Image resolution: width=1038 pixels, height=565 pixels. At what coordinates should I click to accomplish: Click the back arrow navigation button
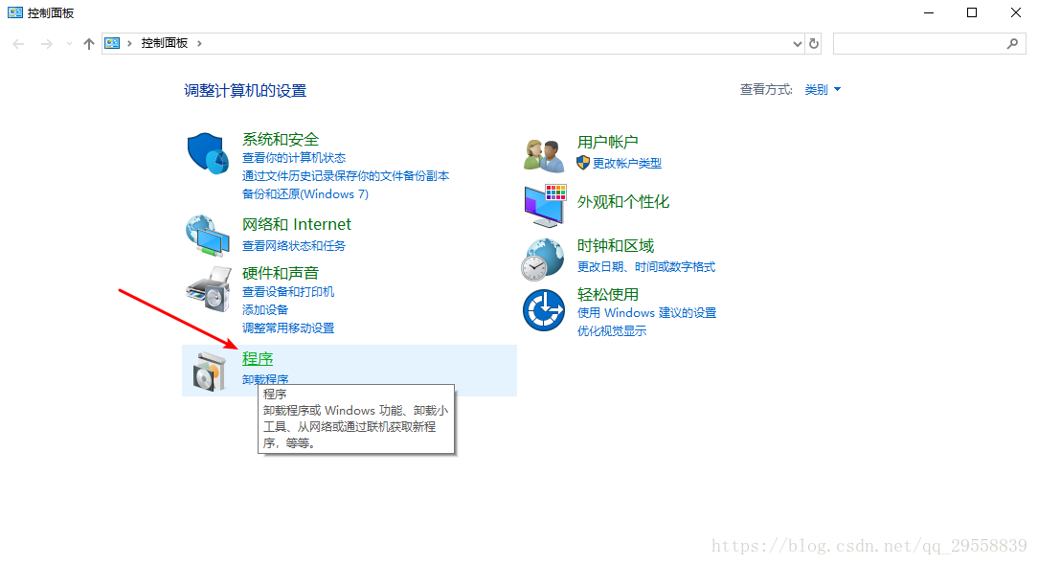(x=18, y=44)
